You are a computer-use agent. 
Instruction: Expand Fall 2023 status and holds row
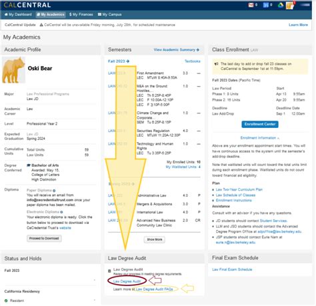[51, 276]
